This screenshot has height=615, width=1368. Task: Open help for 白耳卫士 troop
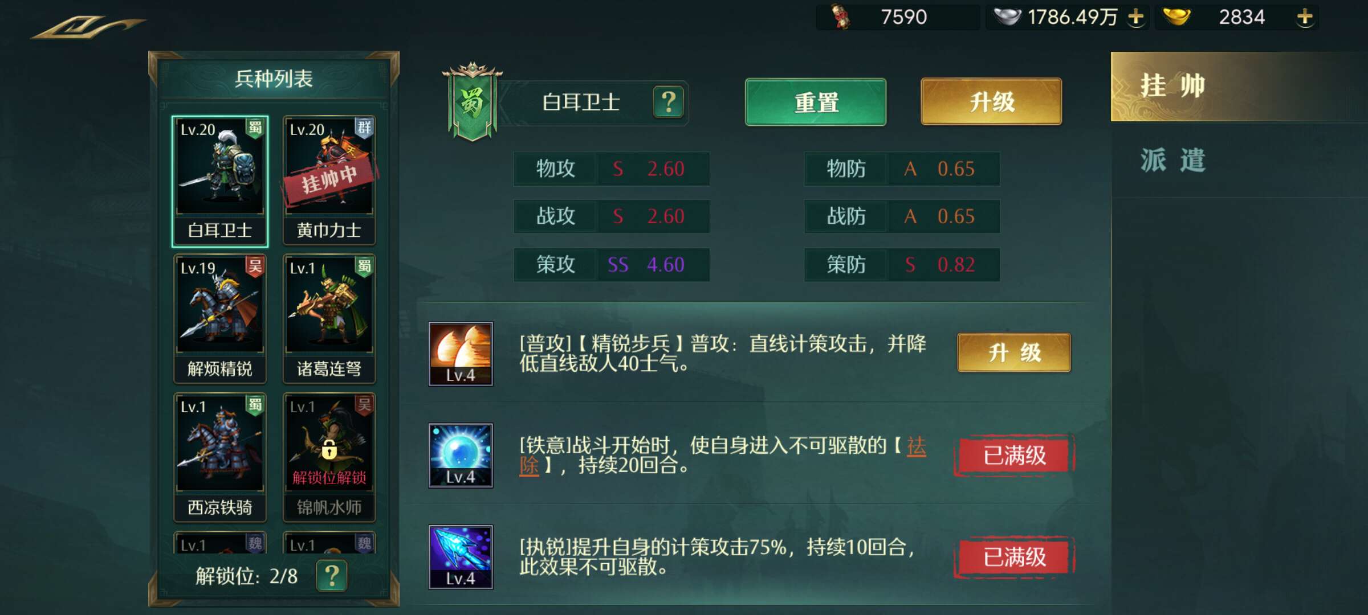tap(668, 102)
